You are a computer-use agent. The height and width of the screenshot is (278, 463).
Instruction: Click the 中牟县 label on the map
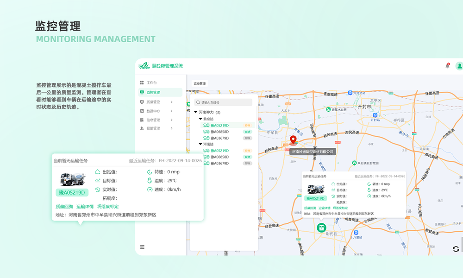[273, 133]
